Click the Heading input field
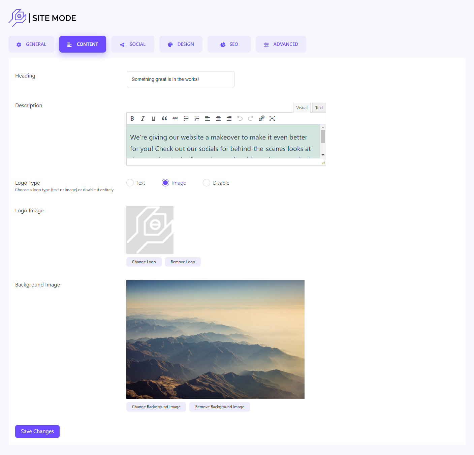 (x=181, y=79)
